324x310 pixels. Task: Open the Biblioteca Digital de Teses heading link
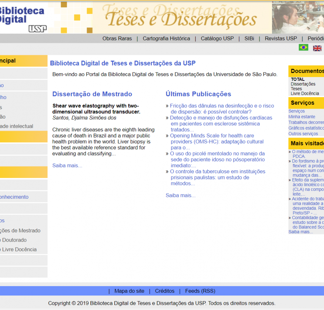coord(123,63)
